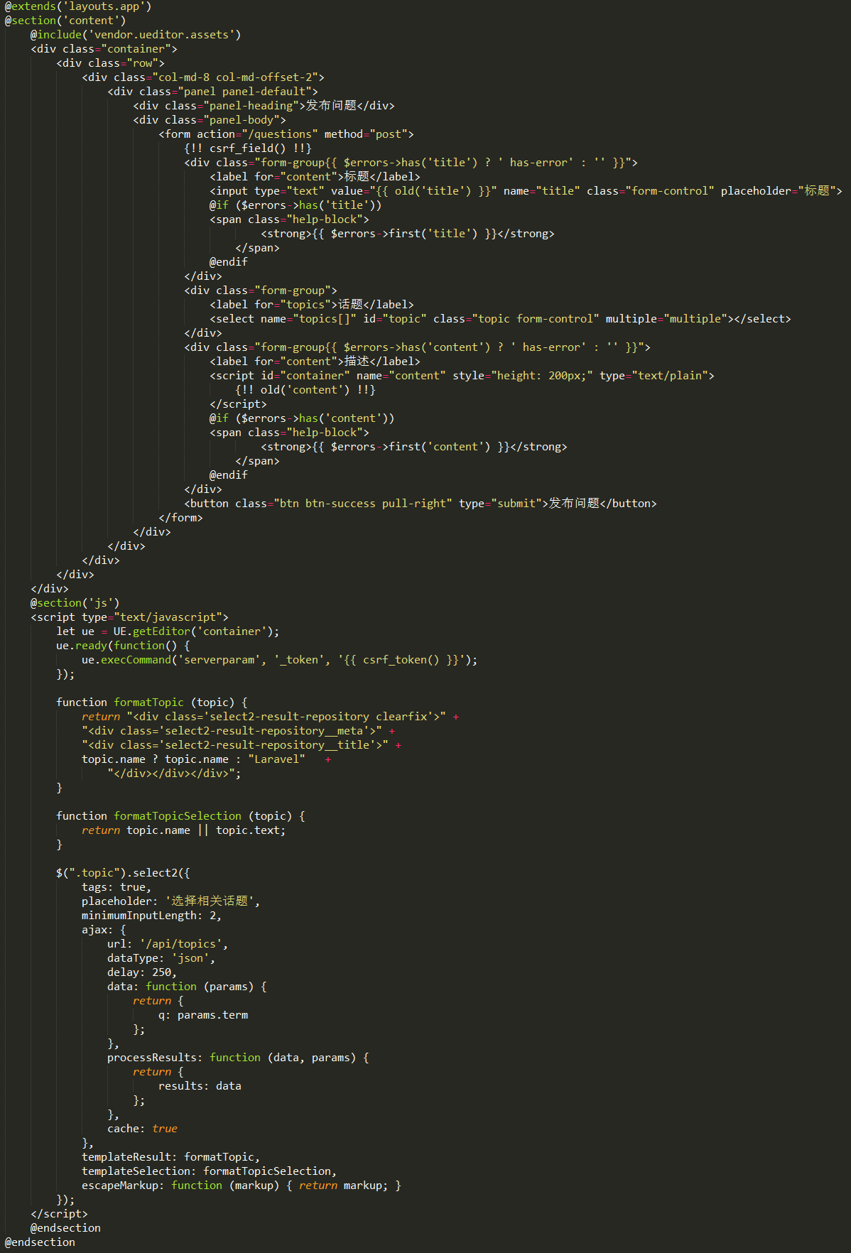Click the {!! csrf_field() !!} line

pyautogui.click(x=248, y=148)
